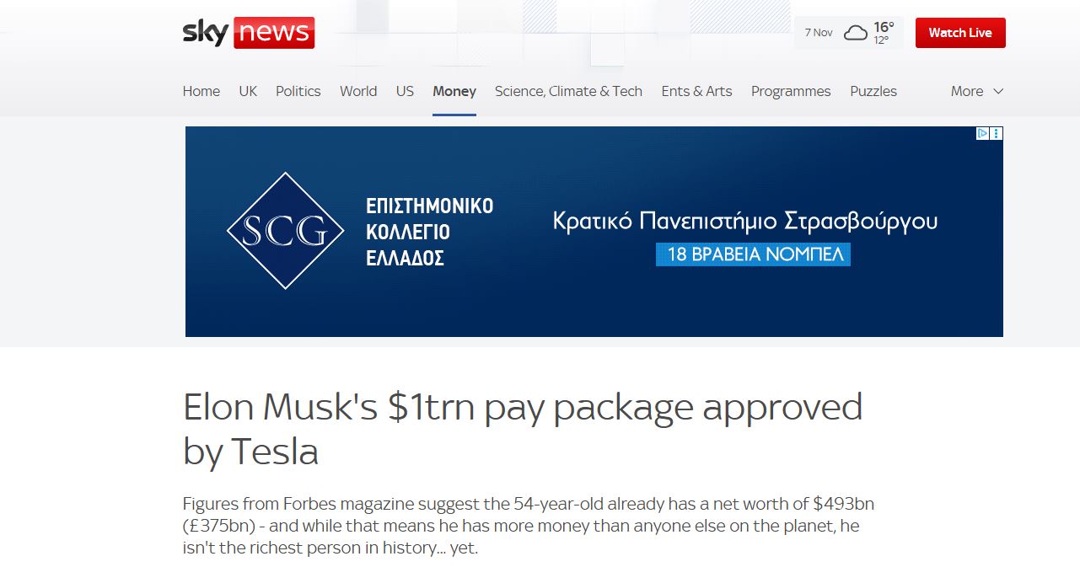Screen dimensions: 1080x567
Task: Click the Sky News logo
Action: [x=249, y=33]
